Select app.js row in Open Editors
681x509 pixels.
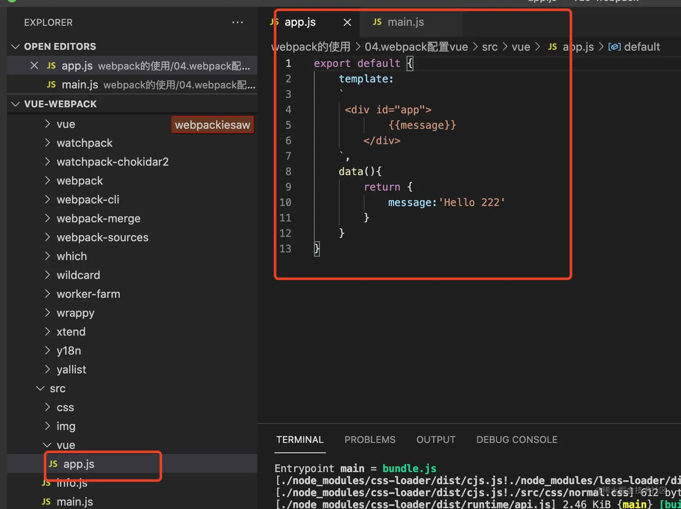pos(132,66)
